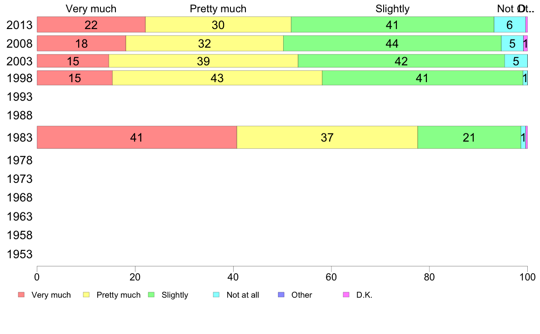Click the 1998 year label on axis

tap(19, 78)
